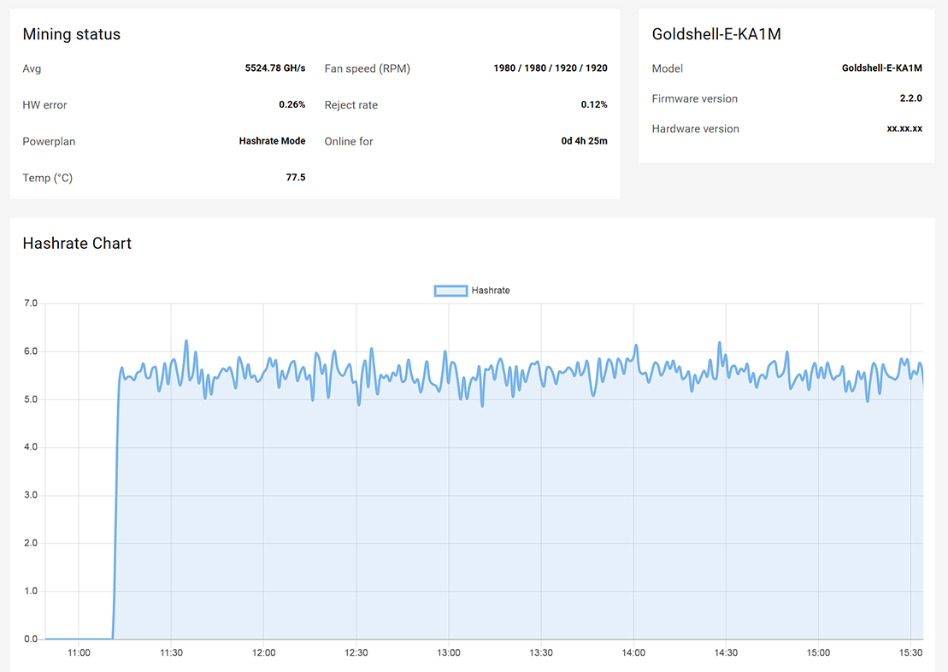948x672 pixels.
Task: Click the Goldshell-E-KA1M panel heading
Action: (716, 34)
